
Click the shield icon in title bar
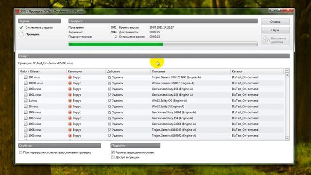[17, 12]
